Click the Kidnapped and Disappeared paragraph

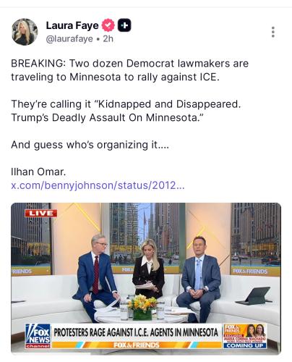tap(126, 111)
